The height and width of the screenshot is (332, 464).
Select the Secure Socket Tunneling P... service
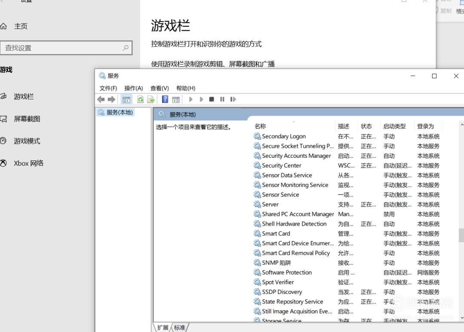298,146
